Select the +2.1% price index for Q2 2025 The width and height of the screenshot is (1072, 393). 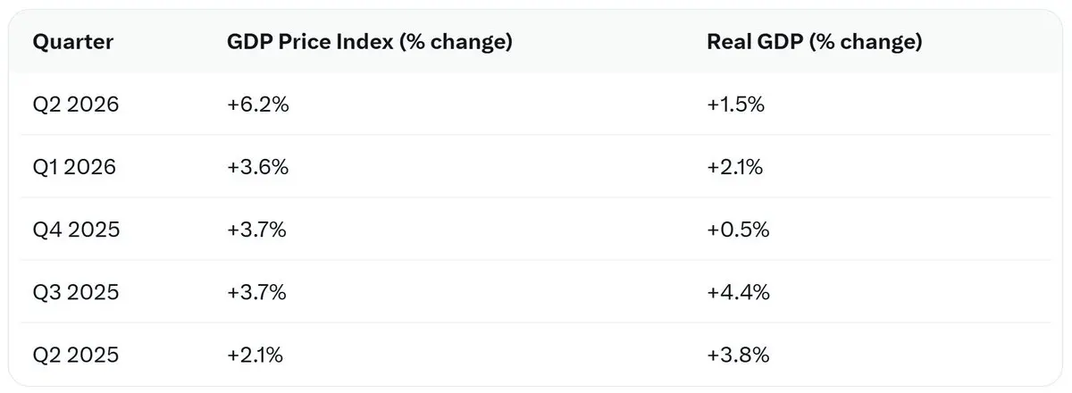[x=255, y=355]
